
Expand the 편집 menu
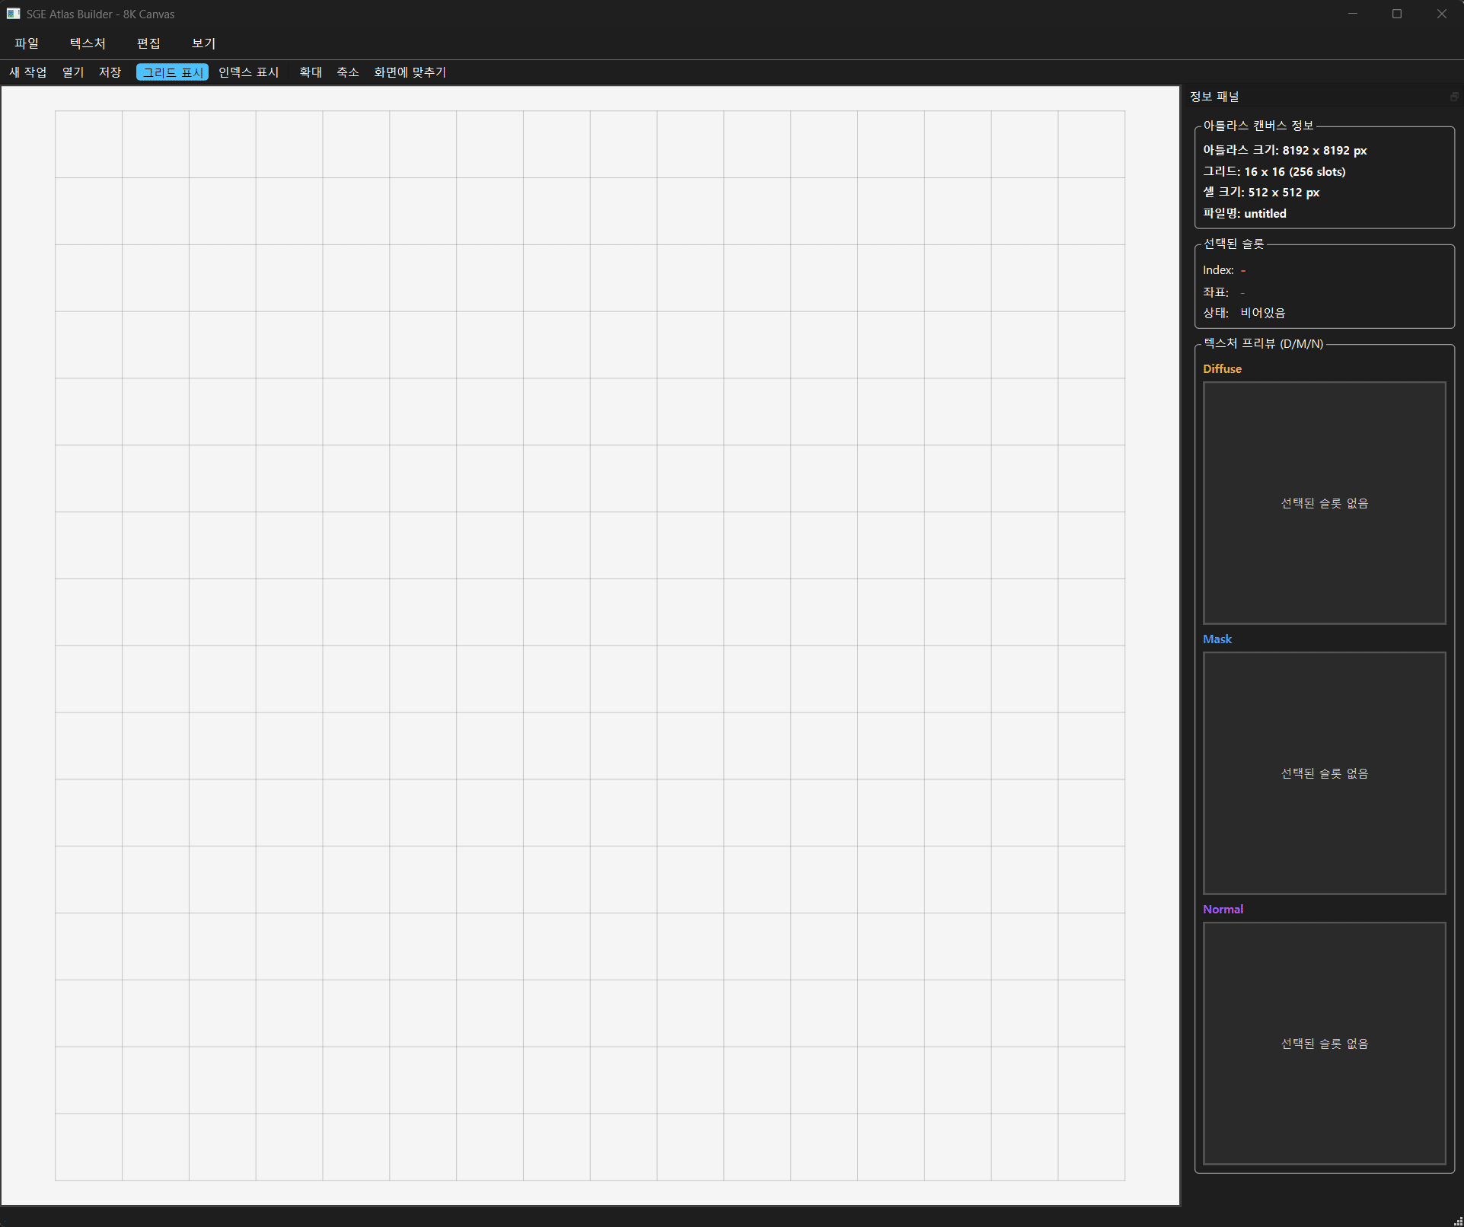point(148,43)
